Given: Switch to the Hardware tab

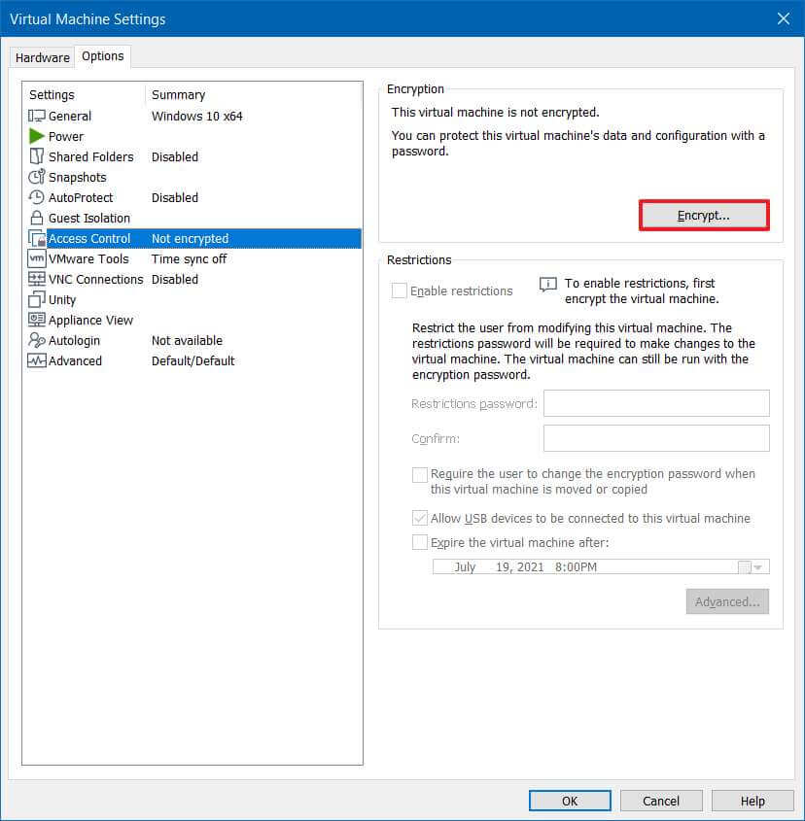Looking at the screenshot, I should [42, 57].
